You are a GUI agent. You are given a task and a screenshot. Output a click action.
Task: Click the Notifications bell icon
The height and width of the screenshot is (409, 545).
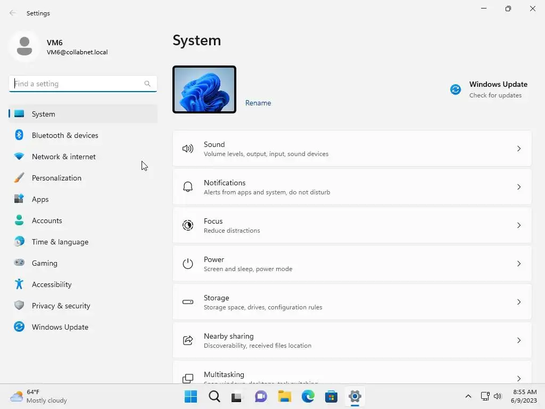188,187
